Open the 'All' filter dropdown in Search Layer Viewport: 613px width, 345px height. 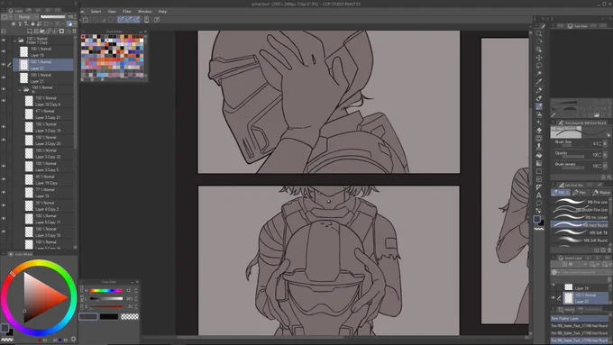coord(569,265)
